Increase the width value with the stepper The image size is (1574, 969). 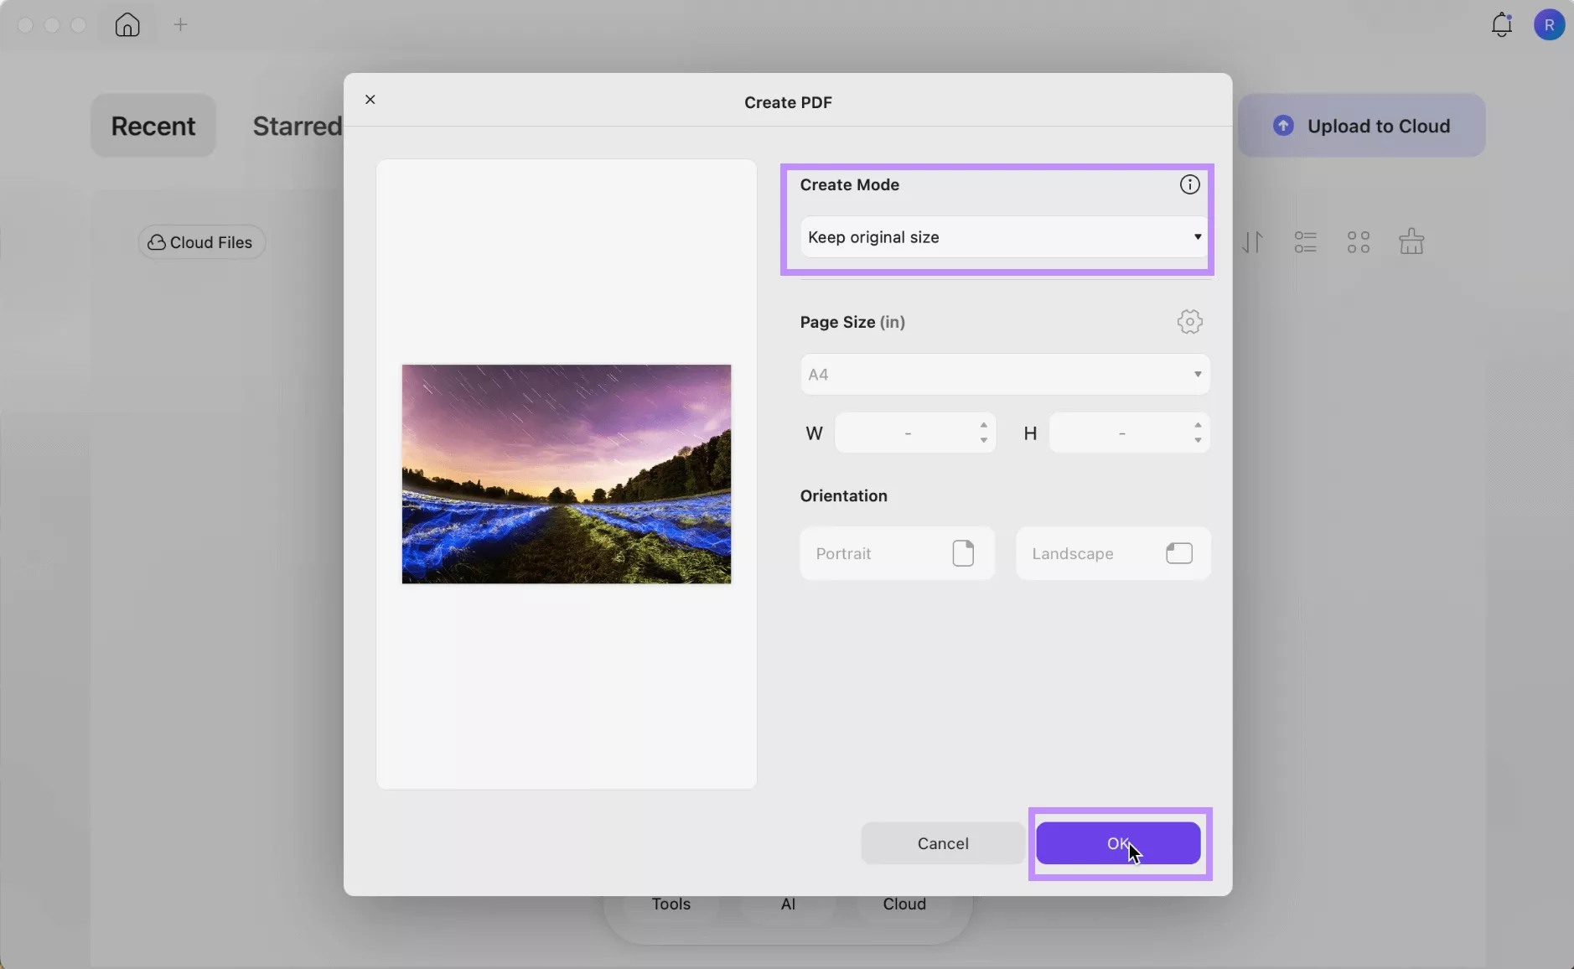[984, 426]
